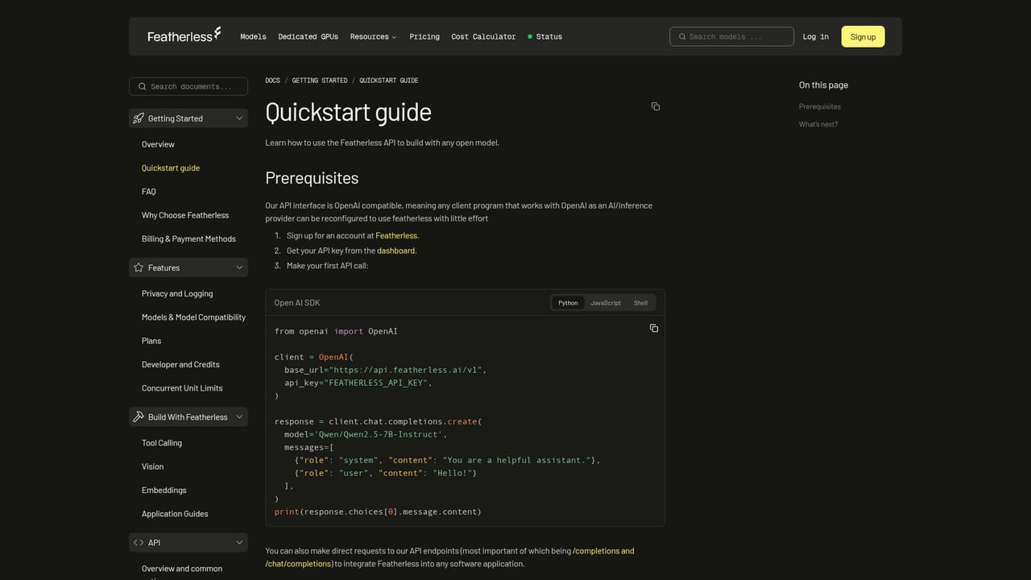Open FAQ in the sidebar
Screen dimensions: 1031x580
[x=149, y=192]
